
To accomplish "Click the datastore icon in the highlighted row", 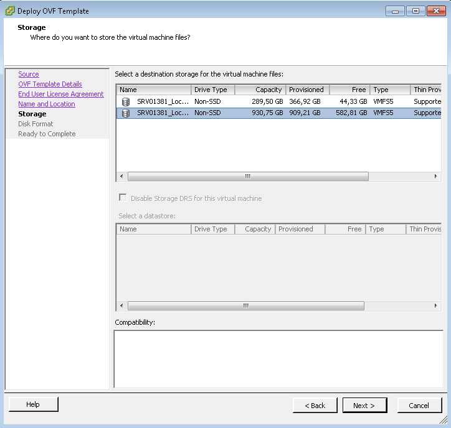I will click(x=126, y=113).
